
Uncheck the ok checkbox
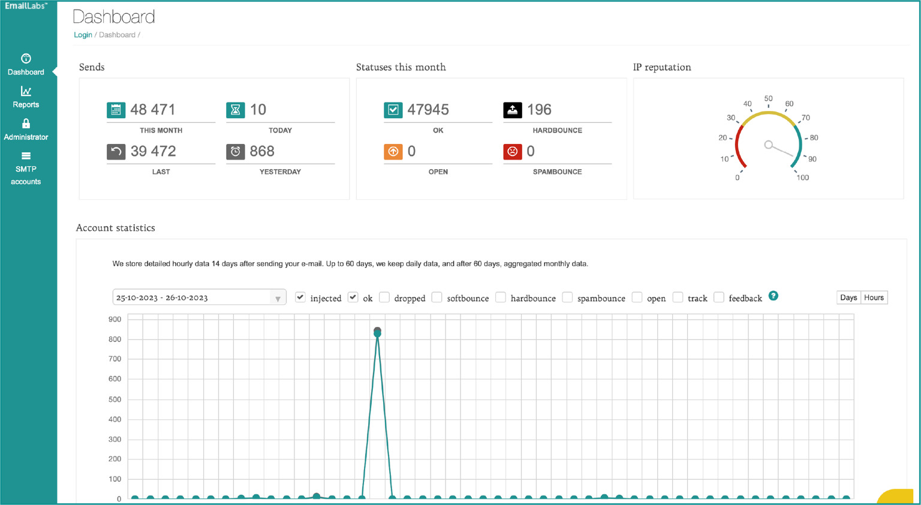pos(353,297)
